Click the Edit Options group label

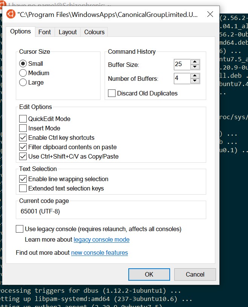[x=35, y=107]
